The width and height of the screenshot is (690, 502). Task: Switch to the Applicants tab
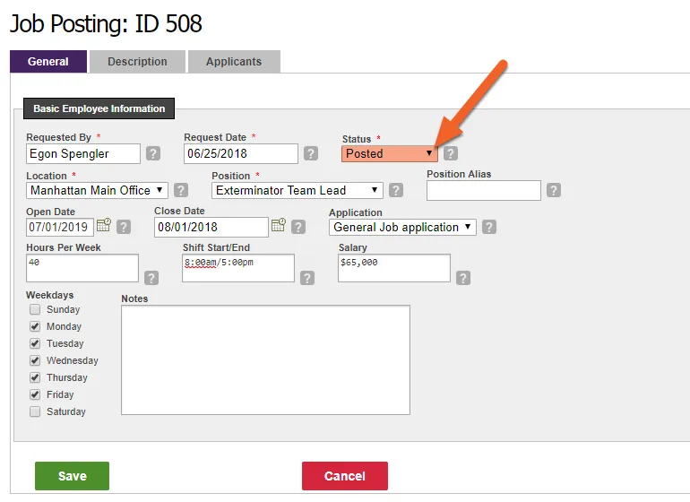(x=234, y=62)
